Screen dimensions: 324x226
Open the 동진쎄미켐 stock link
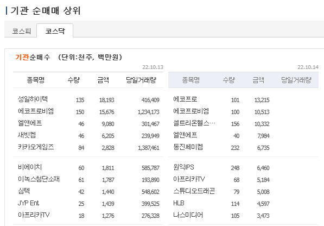tap(188, 147)
